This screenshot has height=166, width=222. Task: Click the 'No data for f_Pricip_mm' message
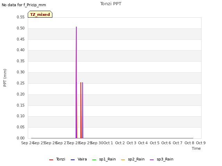click(24, 5)
